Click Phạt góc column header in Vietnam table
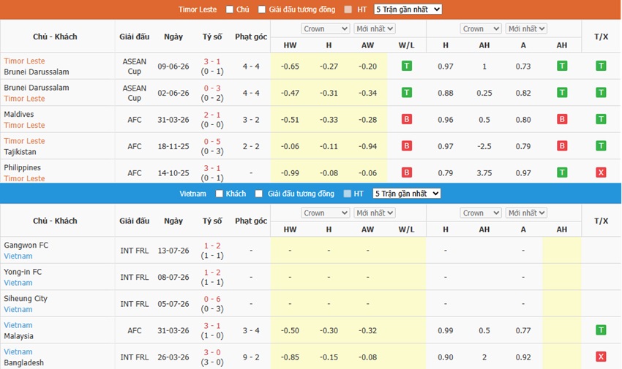 pos(251,221)
